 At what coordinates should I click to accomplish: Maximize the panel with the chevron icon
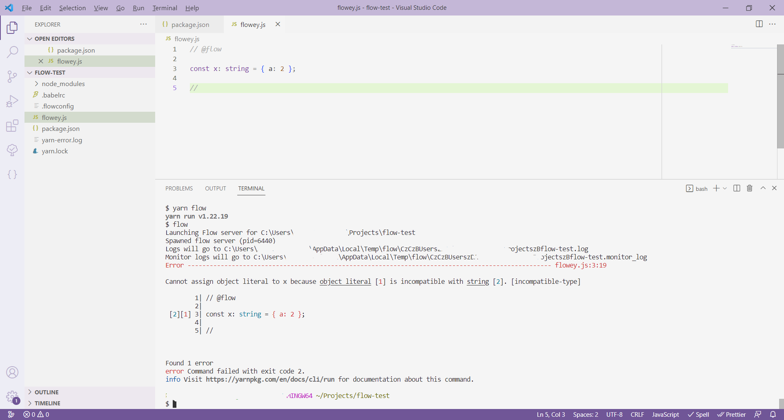pos(762,188)
